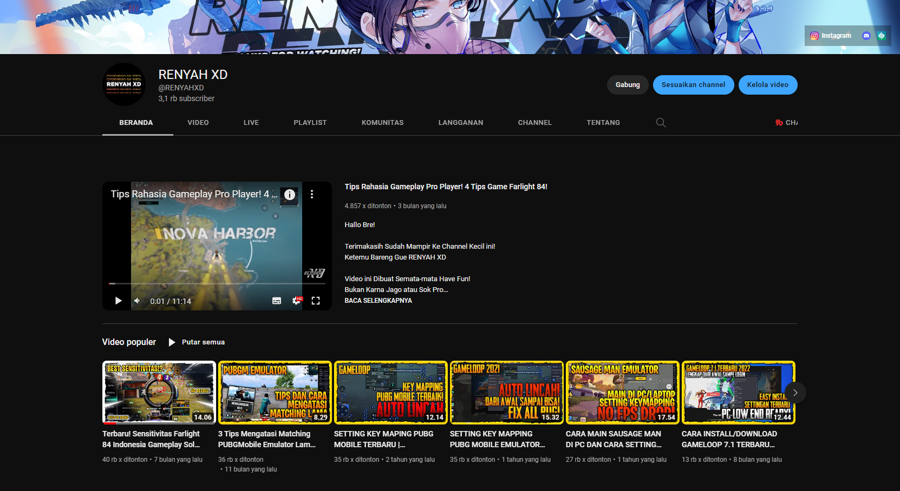Open the Discord link icon in banner
This screenshot has height=491, width=900.
866,36
